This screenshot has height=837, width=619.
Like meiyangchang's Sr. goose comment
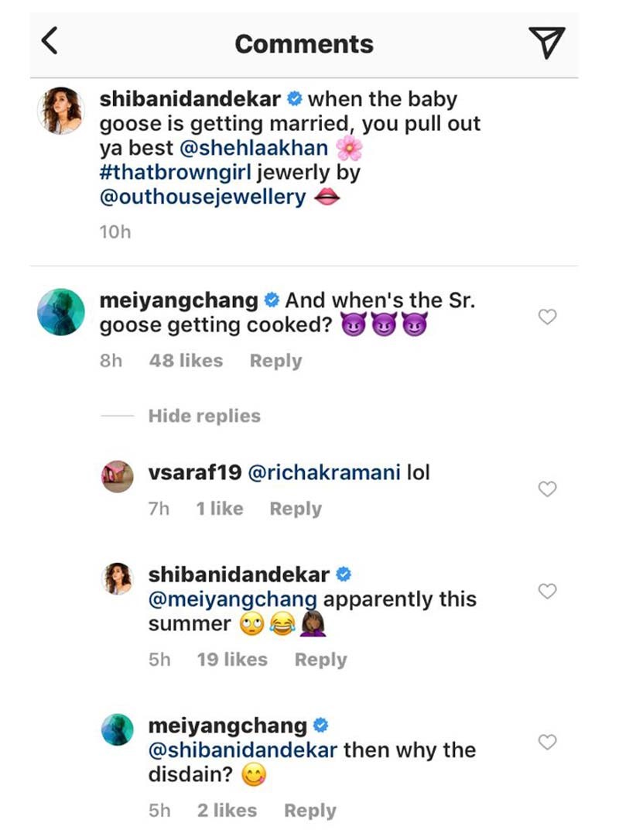click(548, 317)
